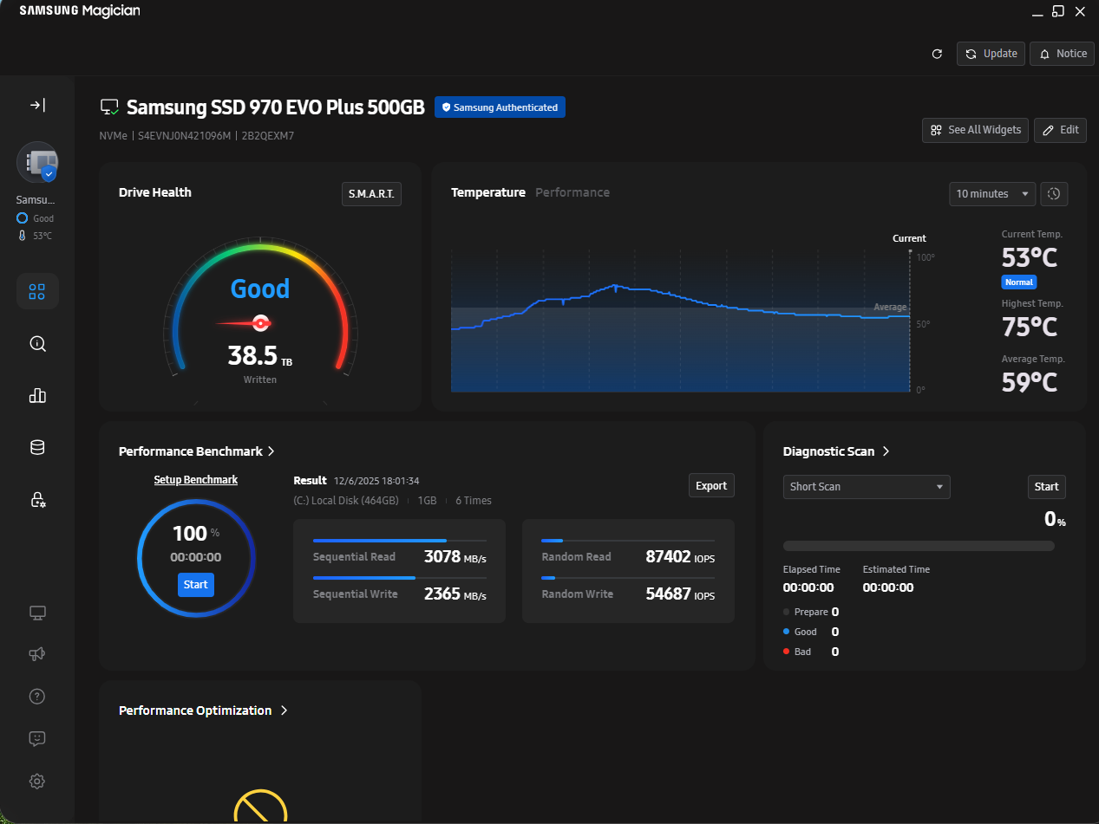Image resolution: width=1099 pixels, height=824 pixels.
Task: Open the Performance Benchmark bar chart sidebar icon
Action: click(x=37, y=395)
